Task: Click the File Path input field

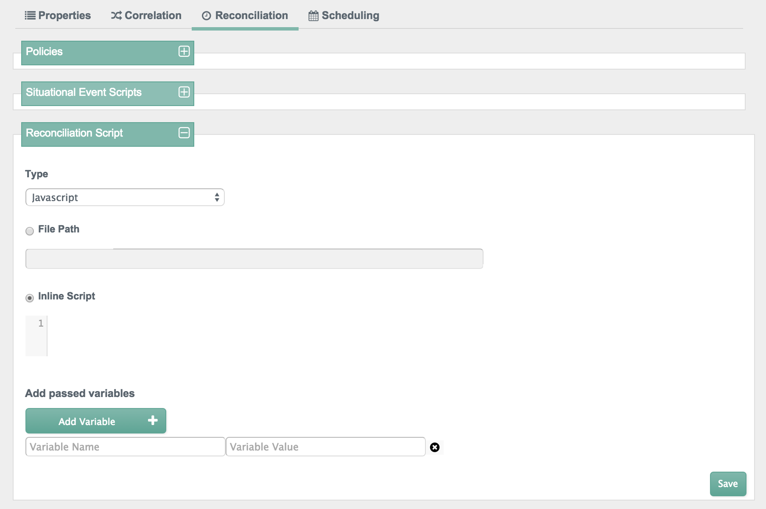Action: tap(254, 259)
